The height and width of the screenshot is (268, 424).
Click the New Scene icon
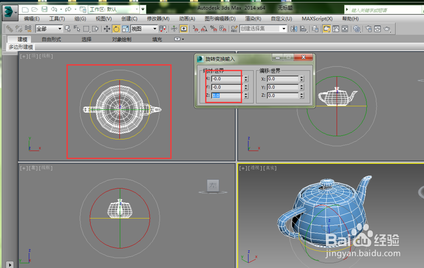point(25,10)
